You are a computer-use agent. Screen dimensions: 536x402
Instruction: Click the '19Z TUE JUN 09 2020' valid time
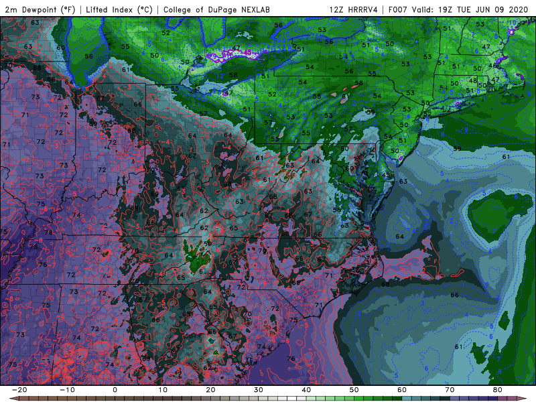483,10
